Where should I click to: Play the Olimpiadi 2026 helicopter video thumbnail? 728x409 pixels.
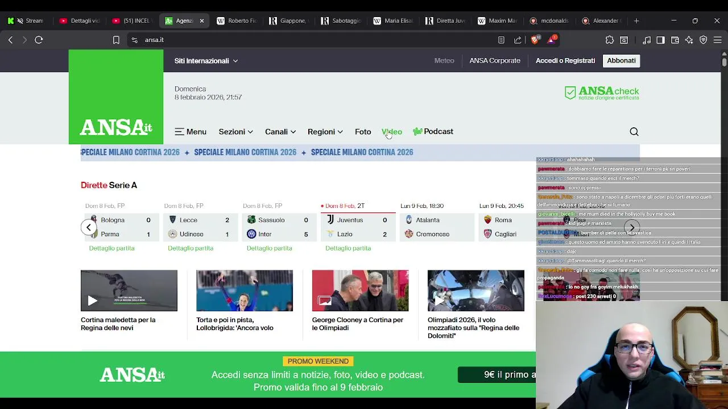click(x=476, y=291)
